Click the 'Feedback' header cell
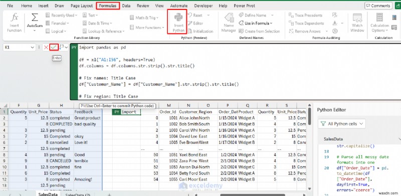The height and width of the screenshot is (196, 401). click(x=88, y=112)
